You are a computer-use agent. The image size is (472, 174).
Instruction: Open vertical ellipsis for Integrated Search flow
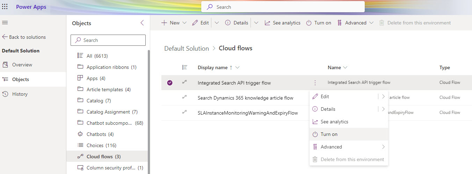(x=315, y=83)
